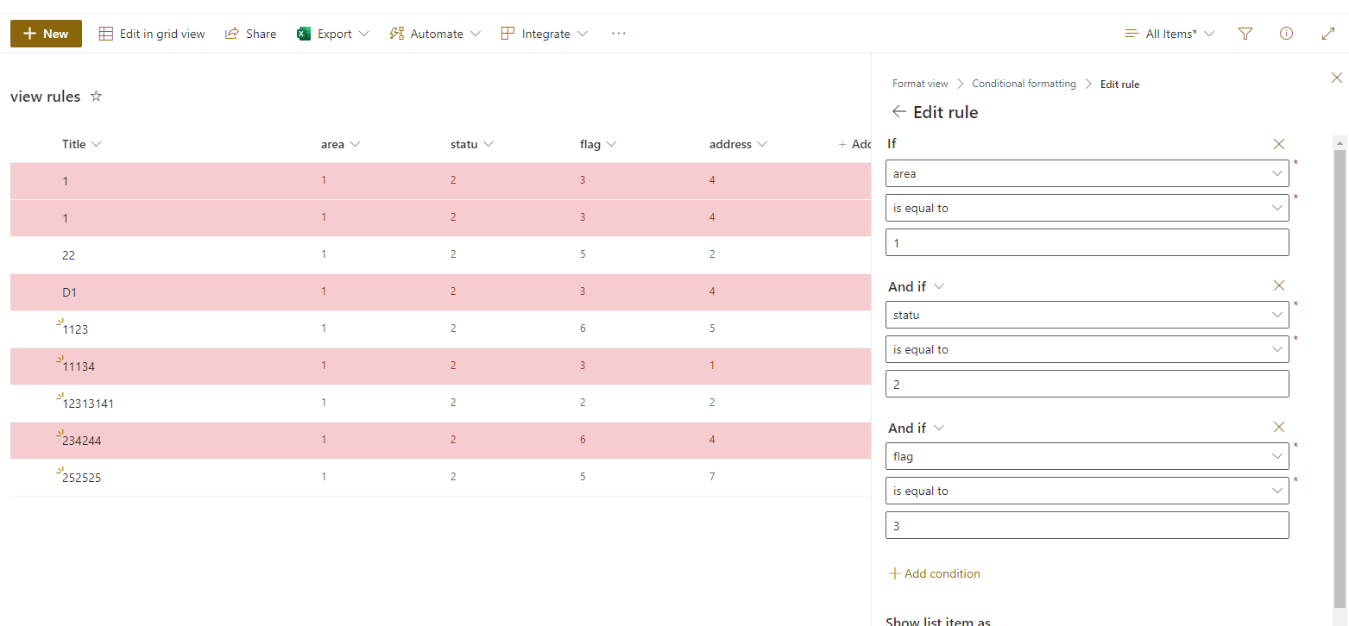Click the Format view breadcrumb
Screen dimensions: 1349x626
(920, 84)
